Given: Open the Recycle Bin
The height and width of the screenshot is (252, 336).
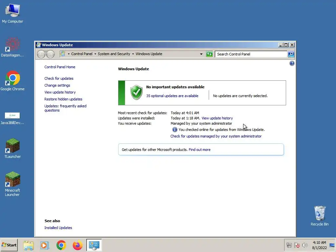Looking at the screenshot, I should [x=320, y=216].
